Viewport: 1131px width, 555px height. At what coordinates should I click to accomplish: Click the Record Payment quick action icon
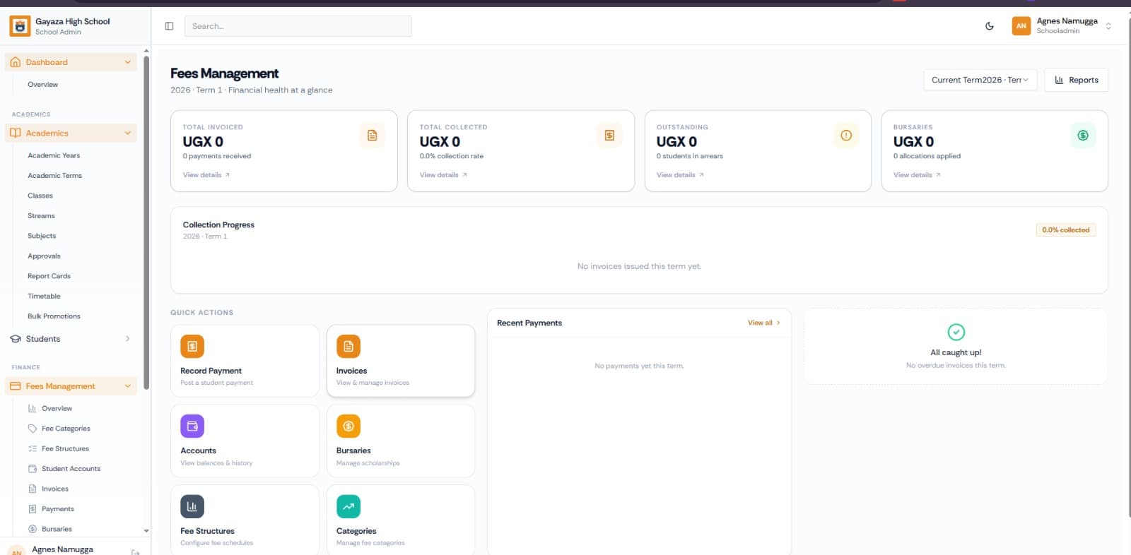point(192,347)
